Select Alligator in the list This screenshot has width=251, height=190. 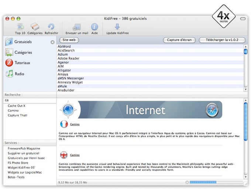coord(150,70)
